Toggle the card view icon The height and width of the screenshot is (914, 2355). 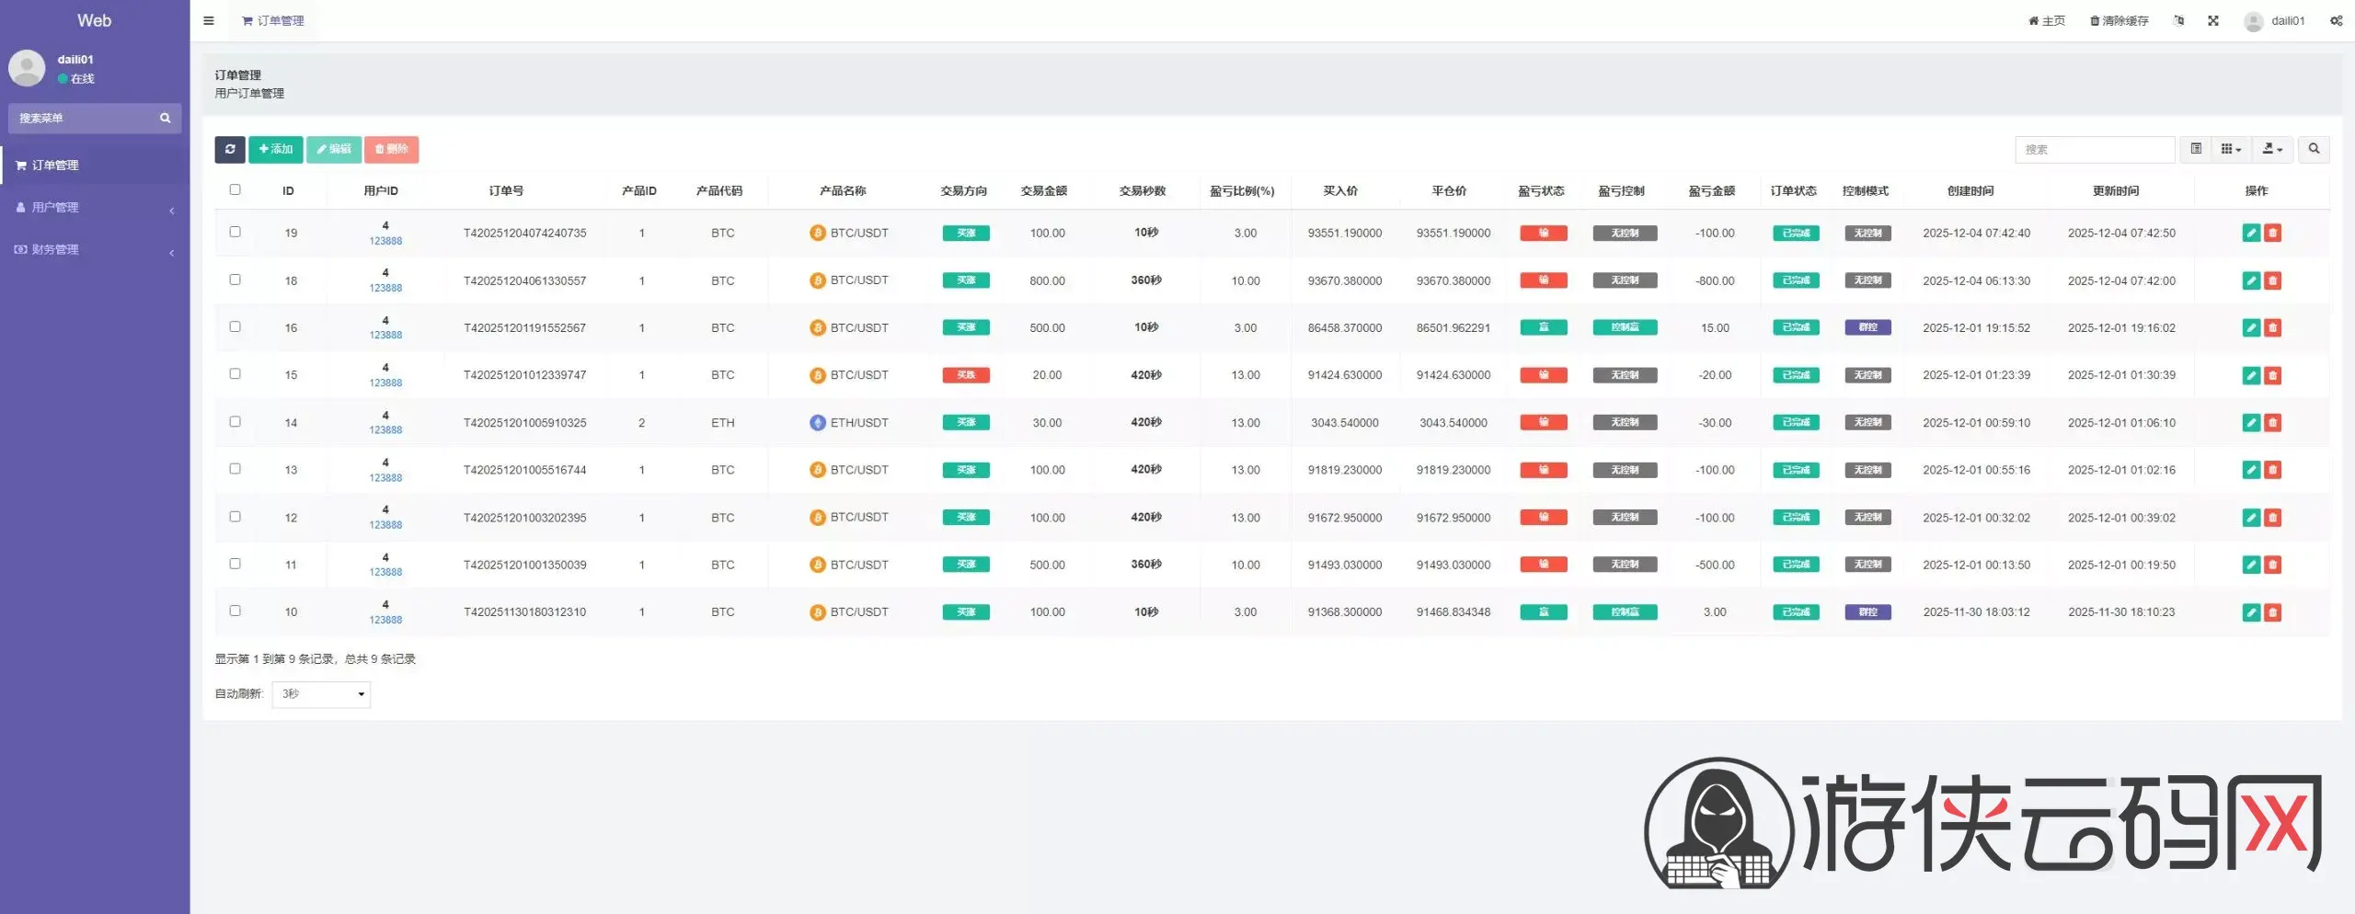tap(2196, 149)
